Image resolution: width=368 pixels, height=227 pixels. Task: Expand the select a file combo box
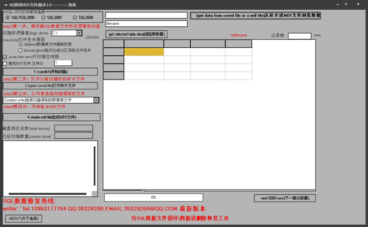[x=96, y=100]
